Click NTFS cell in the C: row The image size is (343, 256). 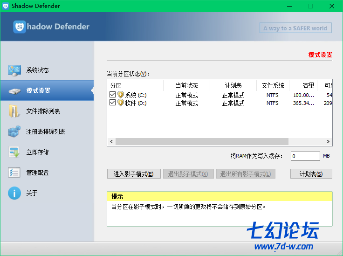point(272,95)
